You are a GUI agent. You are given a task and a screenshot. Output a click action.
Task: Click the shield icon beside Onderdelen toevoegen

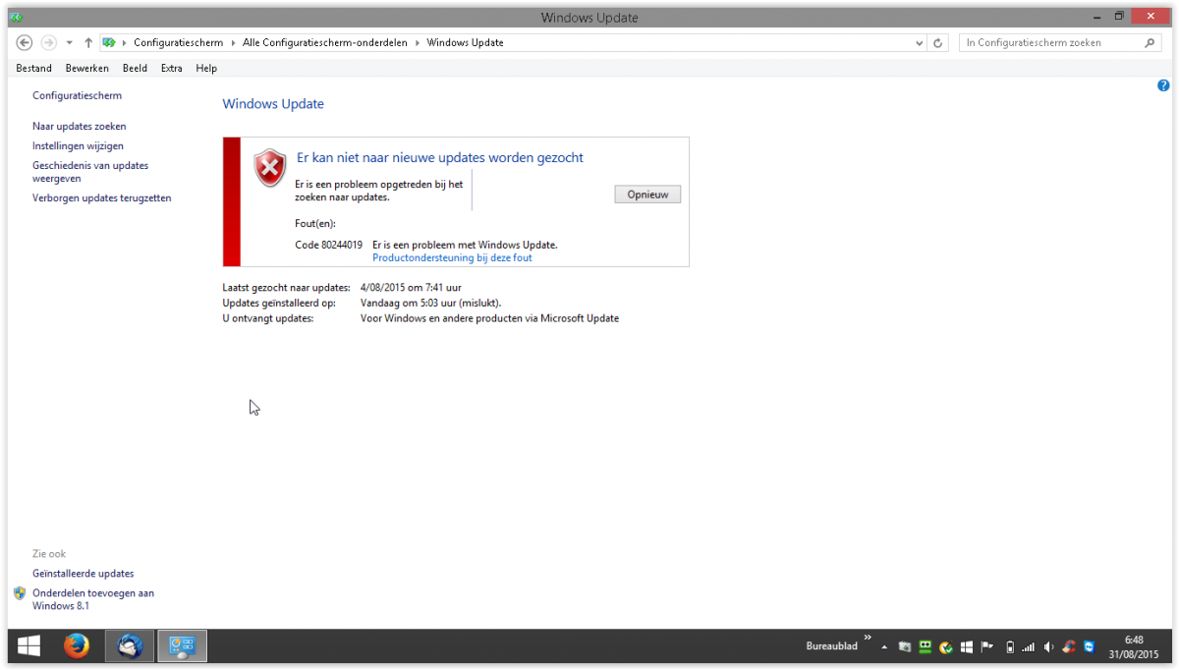coord(20,593)
